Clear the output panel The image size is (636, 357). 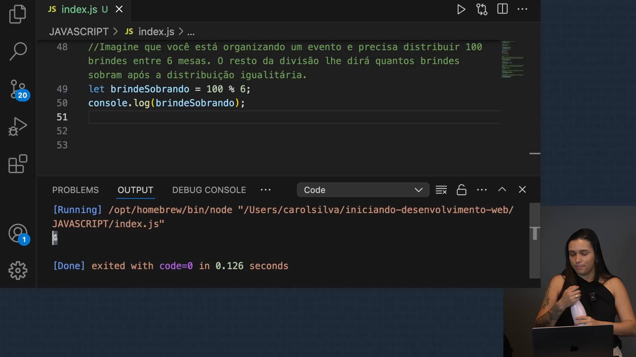click(441, 190)
